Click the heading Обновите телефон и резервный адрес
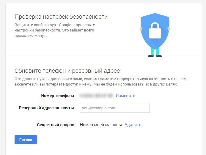Viewport: 206px width, 155px height. (67, 71)
